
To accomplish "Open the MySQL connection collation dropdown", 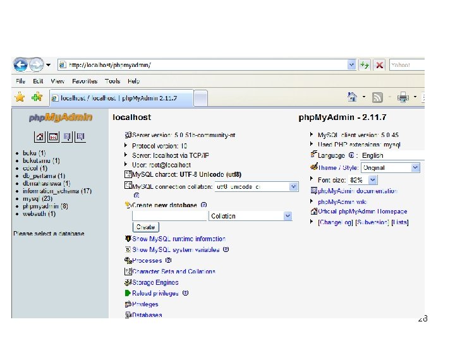I will click(x=256, y=187).
